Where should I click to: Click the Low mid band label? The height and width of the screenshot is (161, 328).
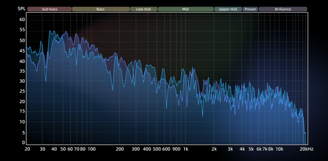[x=143, y=9]
